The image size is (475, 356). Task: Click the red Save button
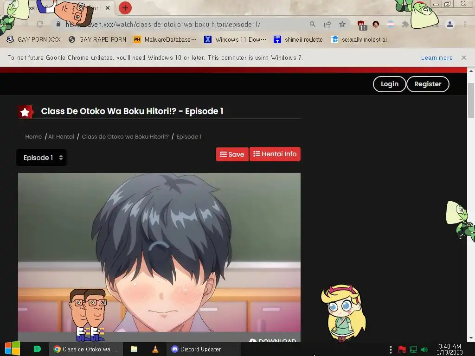232,154
